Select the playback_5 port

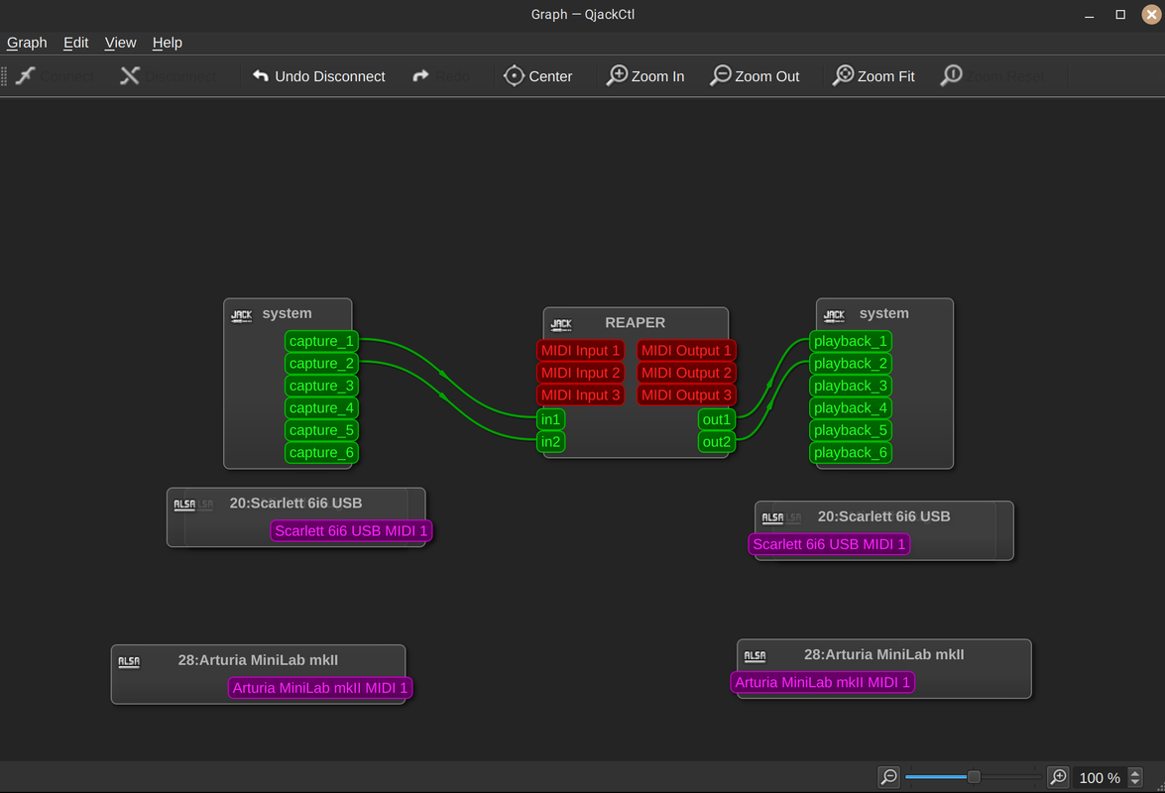[851, 430]
